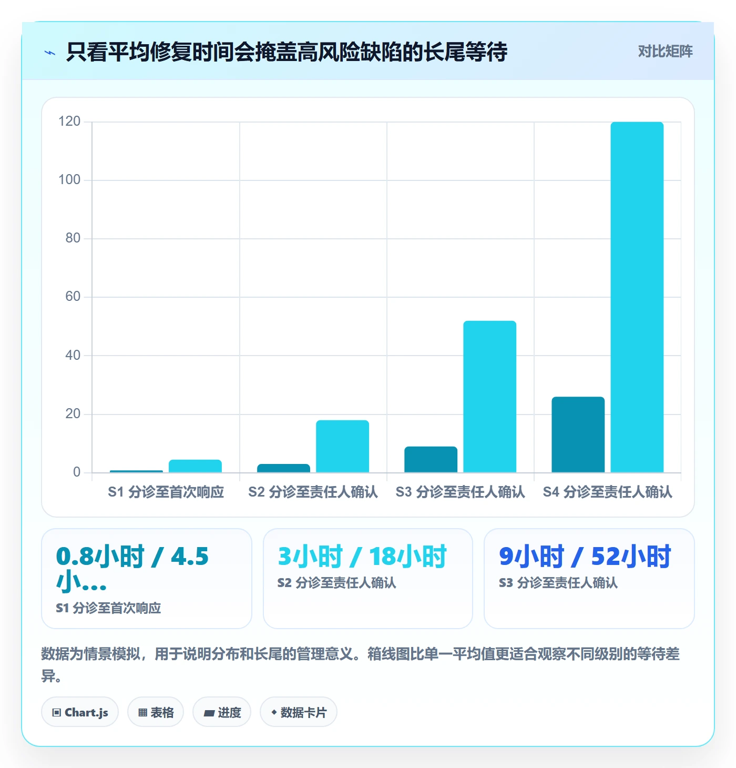
Task: Select the Chart.js tag chip
Action: click(x=80, y=712)
